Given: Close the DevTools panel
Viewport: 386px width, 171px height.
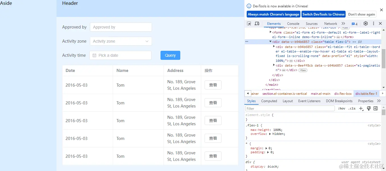Looking at the screenshot, I should 380,24.
